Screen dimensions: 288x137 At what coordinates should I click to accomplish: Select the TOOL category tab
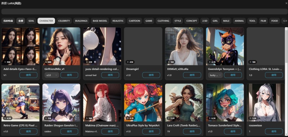[252, 21]
